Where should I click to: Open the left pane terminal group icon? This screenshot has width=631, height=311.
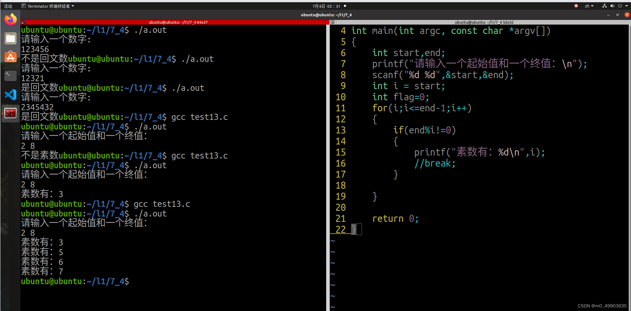click(x=24, y=22)
